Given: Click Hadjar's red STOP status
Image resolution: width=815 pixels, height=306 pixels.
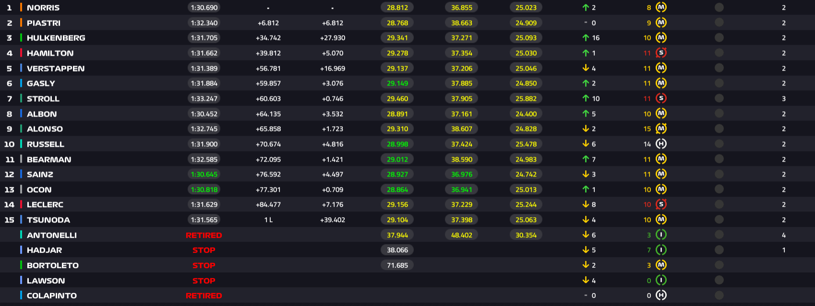Looking at the screenshot, I should point(204,250).
